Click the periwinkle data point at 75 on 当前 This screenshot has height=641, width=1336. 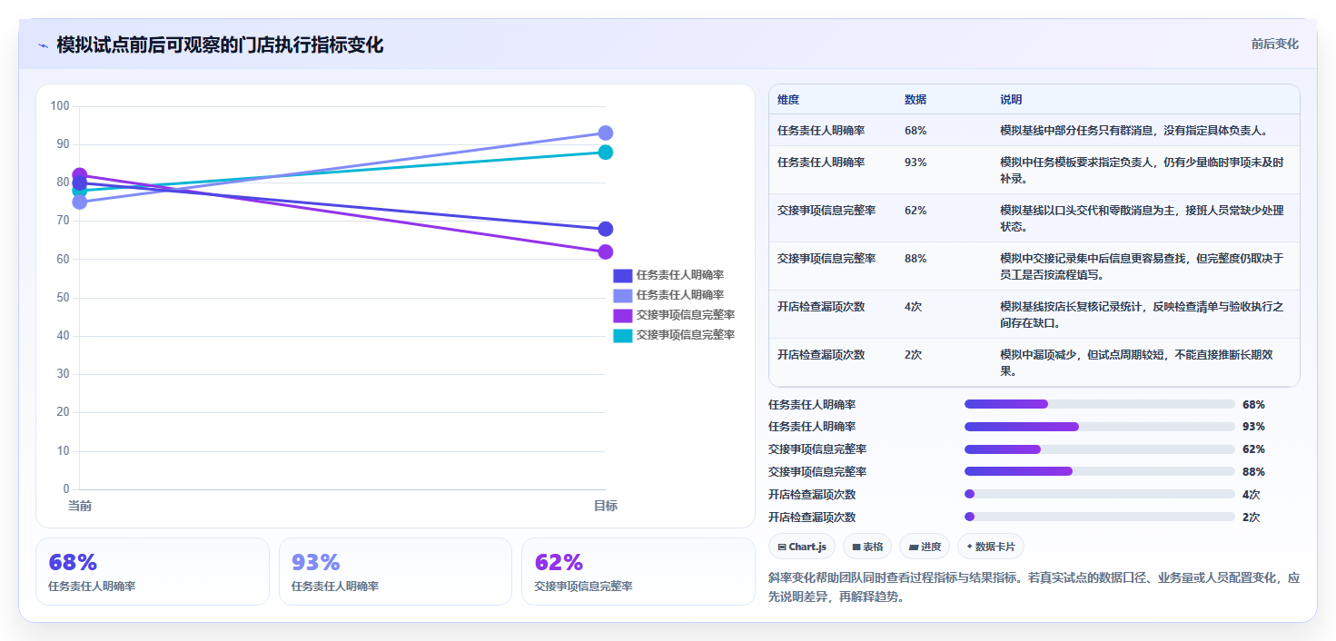80,202
